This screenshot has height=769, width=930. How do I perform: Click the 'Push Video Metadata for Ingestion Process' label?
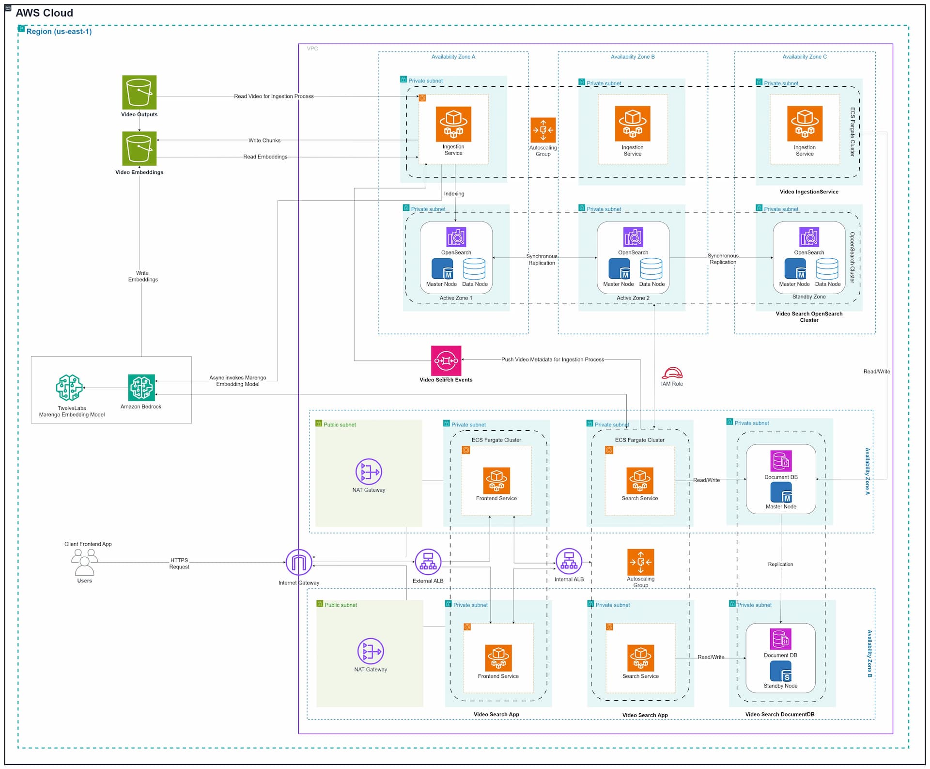pos(553,360)
